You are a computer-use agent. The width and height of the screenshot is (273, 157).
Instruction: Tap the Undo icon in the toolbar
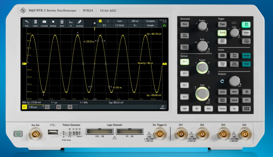pyautogui.click(x=27, y=23)
